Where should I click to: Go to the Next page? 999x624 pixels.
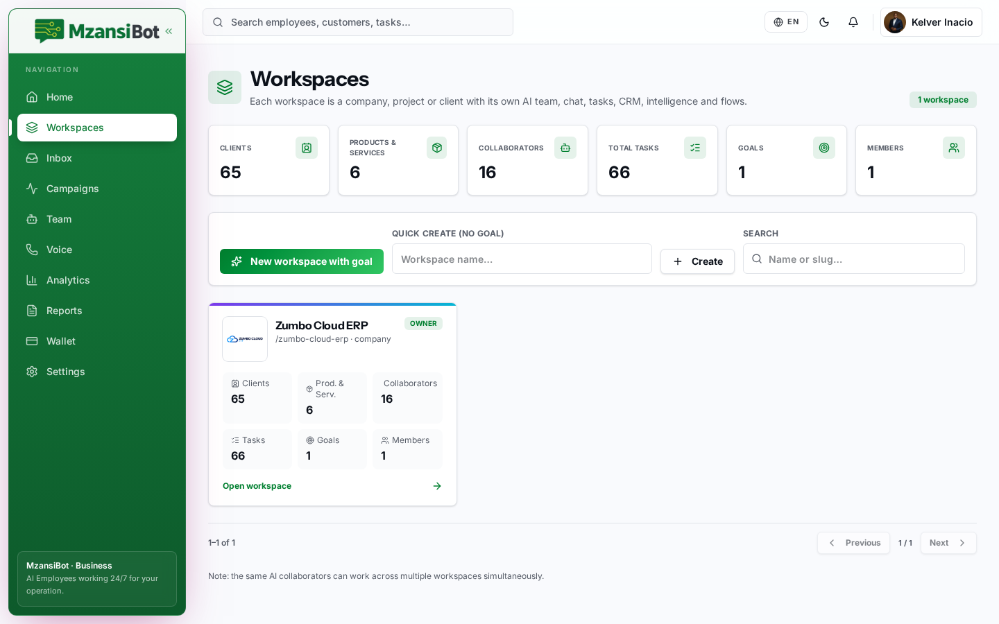tap(948, 543)
